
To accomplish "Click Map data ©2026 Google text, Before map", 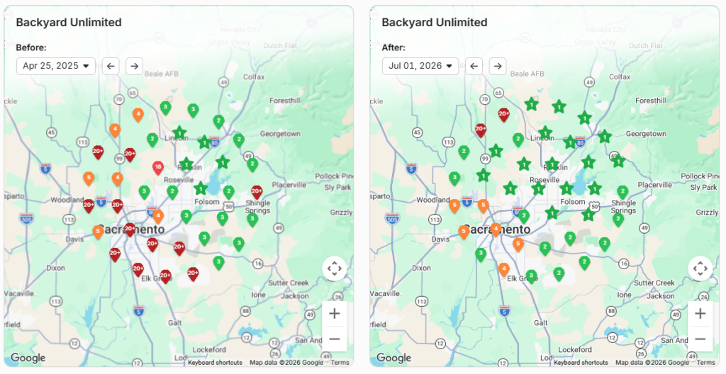I will click(286, 363).
